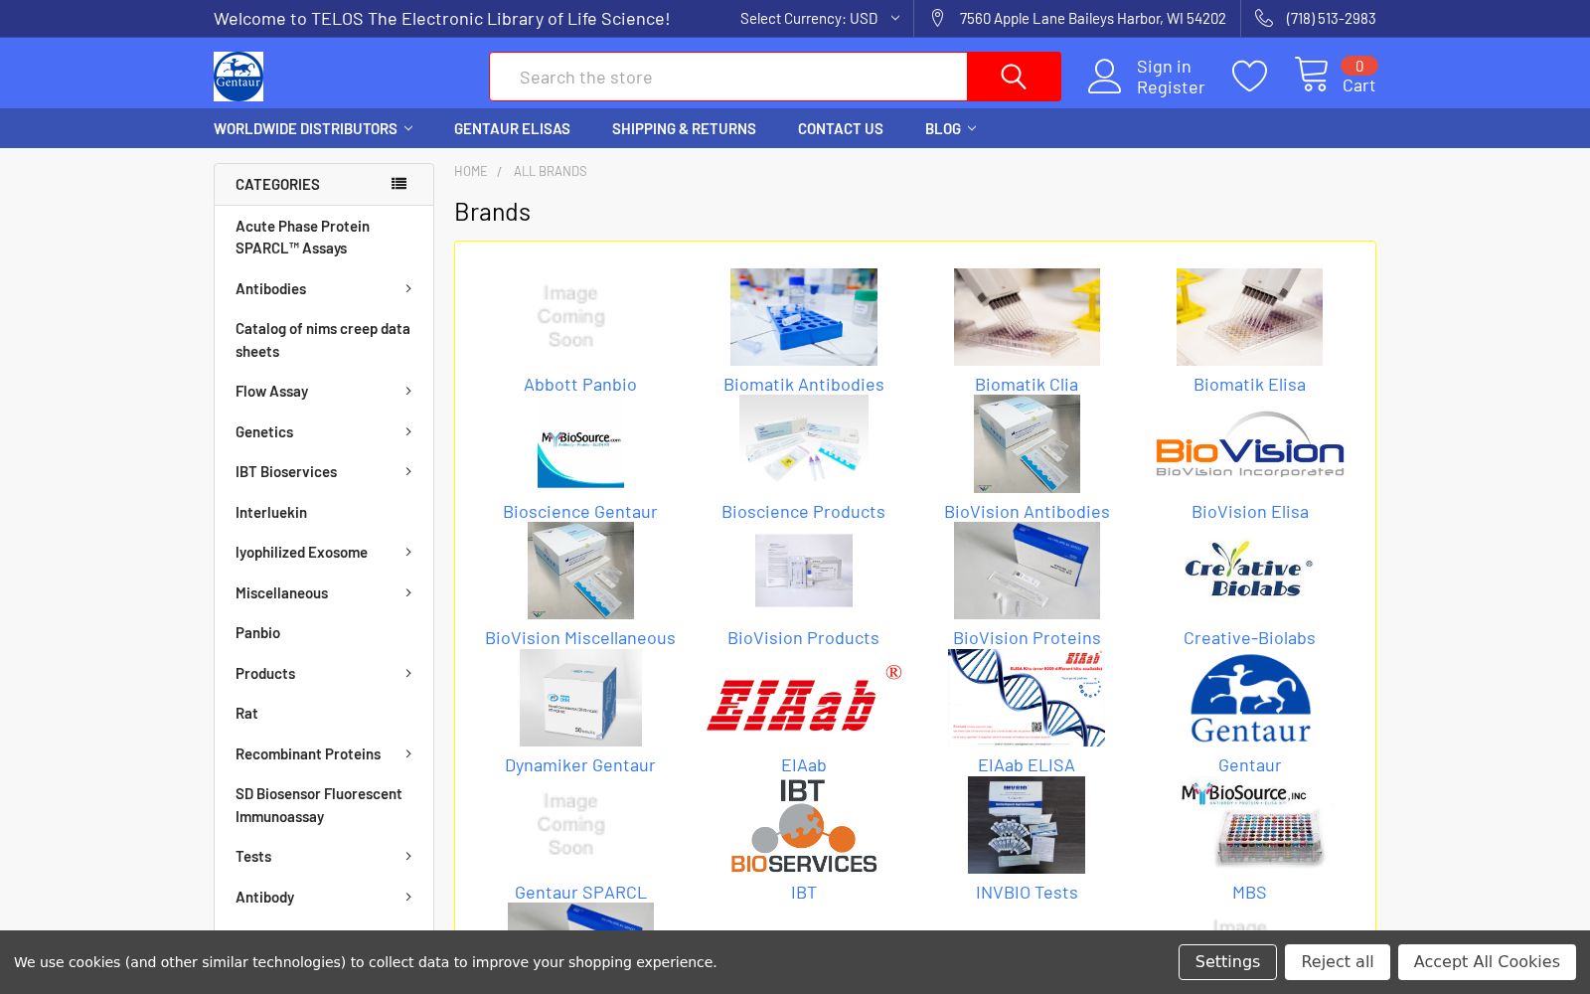Open Creative-Biolabs brand link
The image size is (1590, 994).
pos(1249,638)
